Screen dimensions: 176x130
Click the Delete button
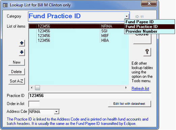(17, 72)
